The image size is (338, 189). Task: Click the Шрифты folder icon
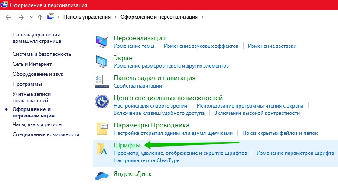coord(102,149)
